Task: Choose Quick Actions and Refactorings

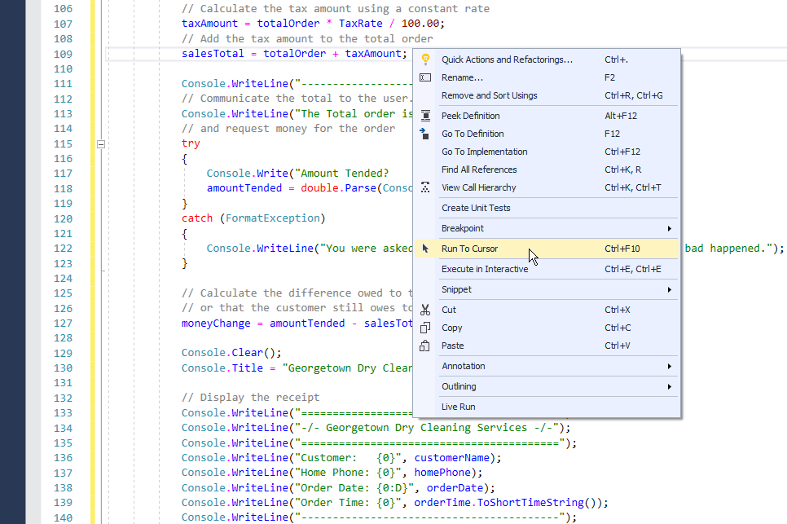Action: coord(547,59)
